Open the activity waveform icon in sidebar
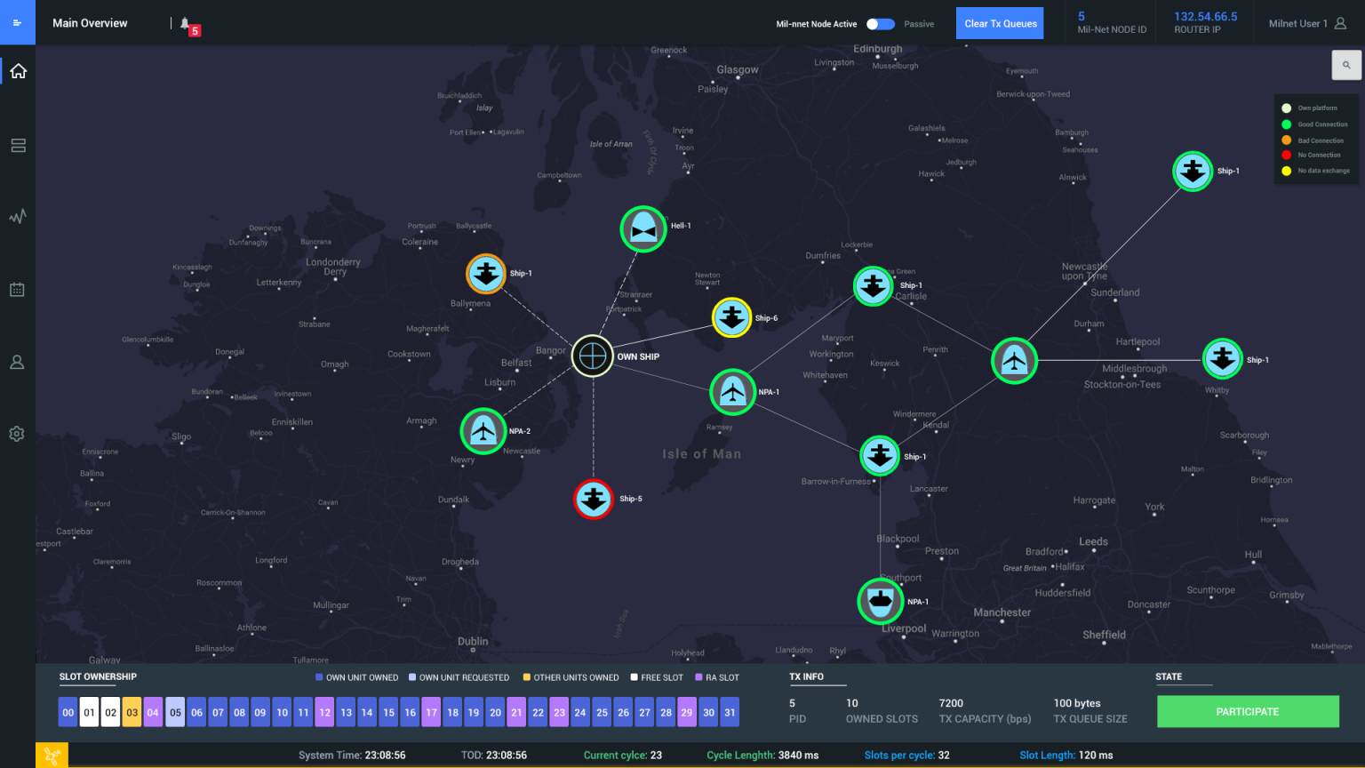The image size is (1365, 768). coord(18,217)
